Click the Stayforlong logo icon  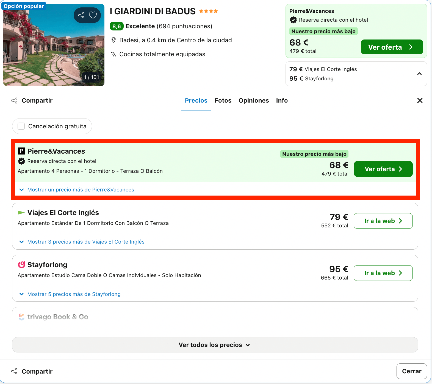(21, 265)
